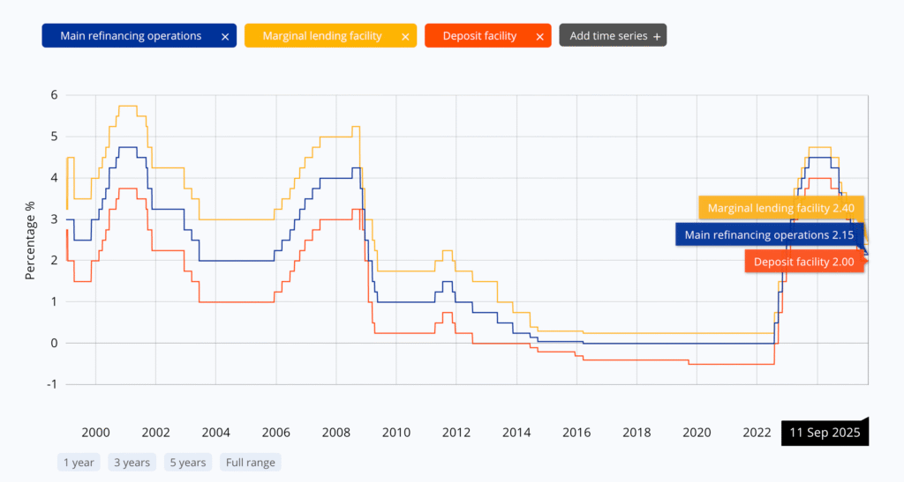This screenshot has height=482, width=904.
Task: Click the Percentage % axis title
Action: pos(30,241)
